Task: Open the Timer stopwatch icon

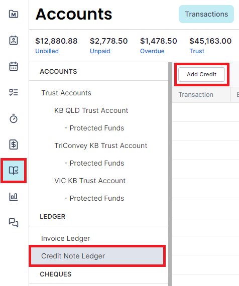Action: [x=14, y=118]
